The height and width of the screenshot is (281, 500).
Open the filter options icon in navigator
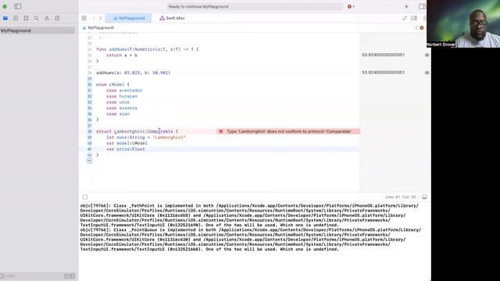(x=2, y=276)
